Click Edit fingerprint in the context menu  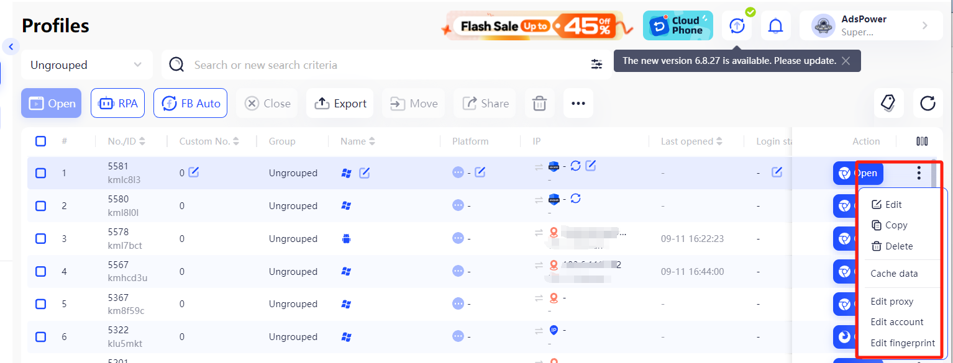pos(901,343)
